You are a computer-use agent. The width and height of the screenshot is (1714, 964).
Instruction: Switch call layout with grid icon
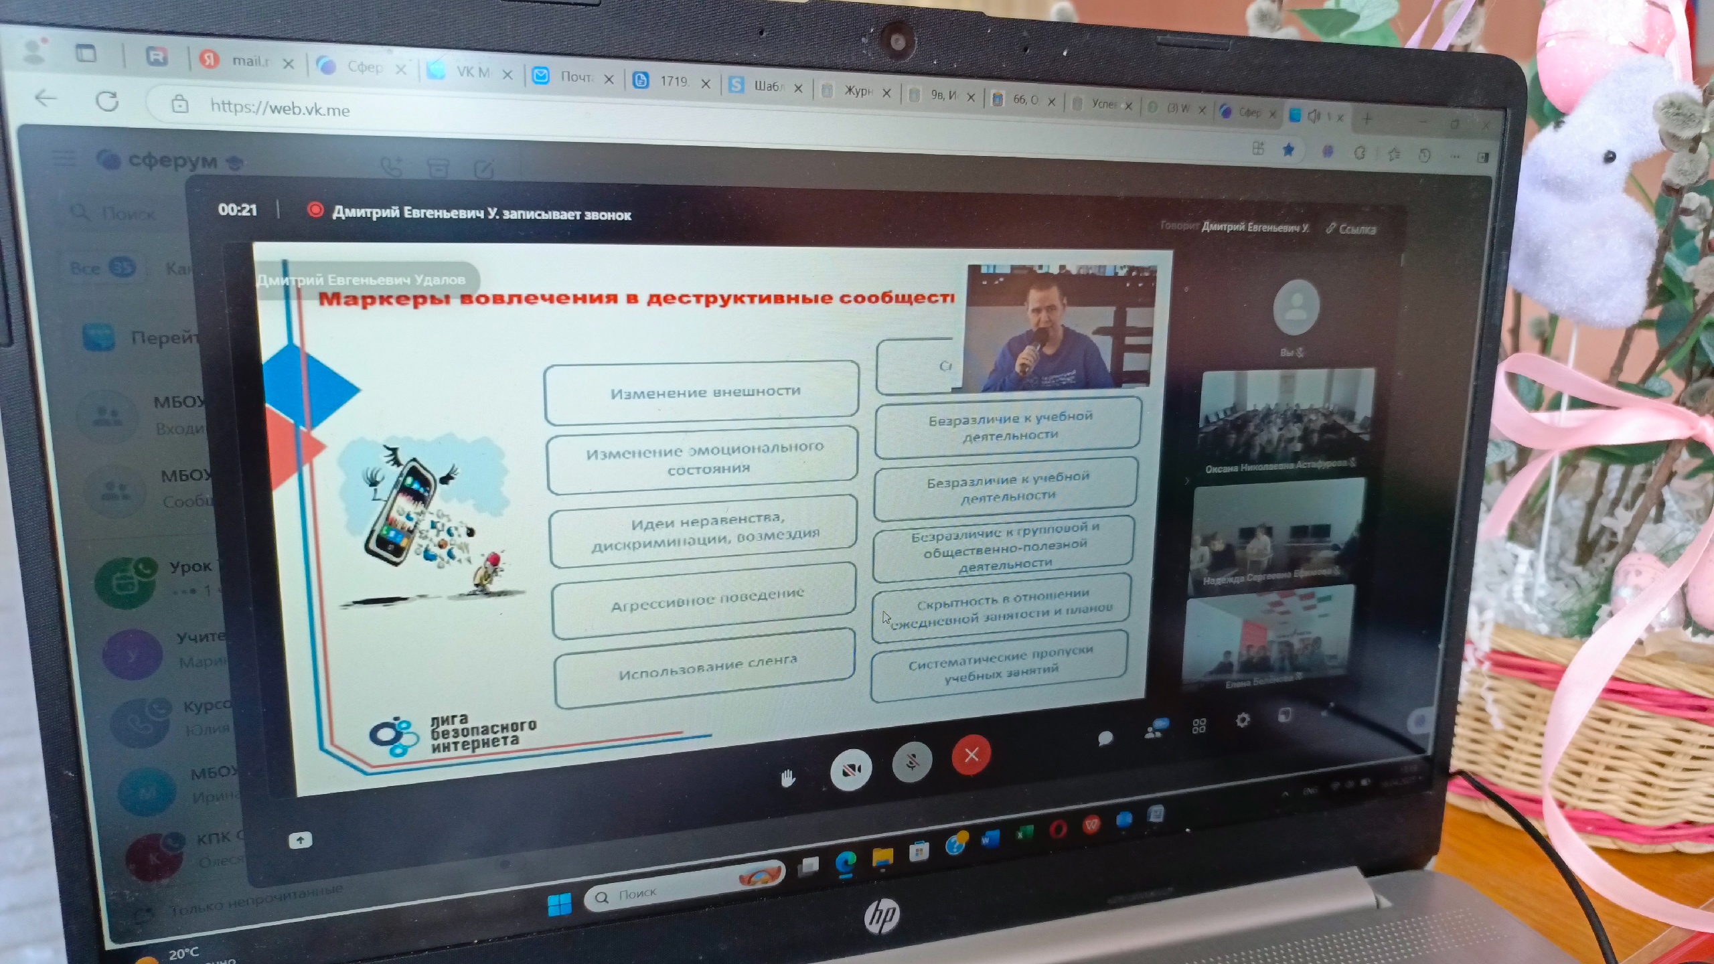[1199, 726]
